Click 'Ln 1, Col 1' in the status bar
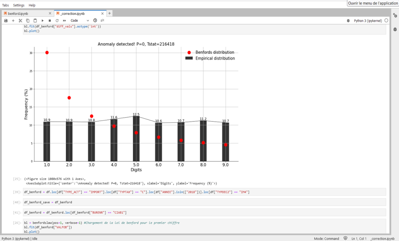This screenshot has height=241, width=399. [x=359, y=239]
